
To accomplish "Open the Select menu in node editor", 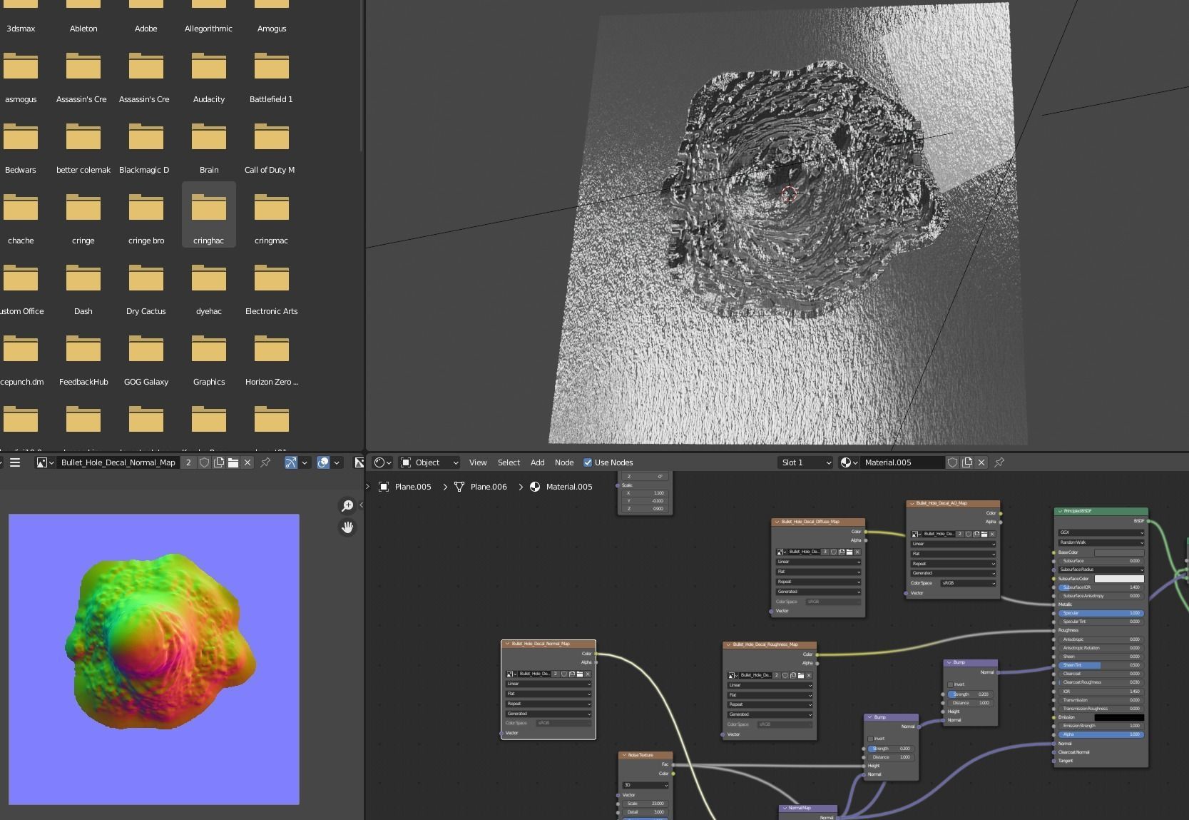I will (x=509, y=462).
